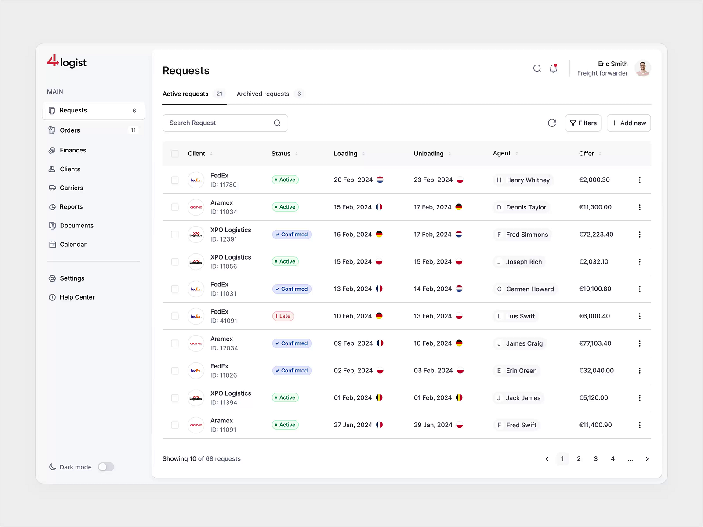
Task: Open the Finances section
Action: tap(73, 150)
